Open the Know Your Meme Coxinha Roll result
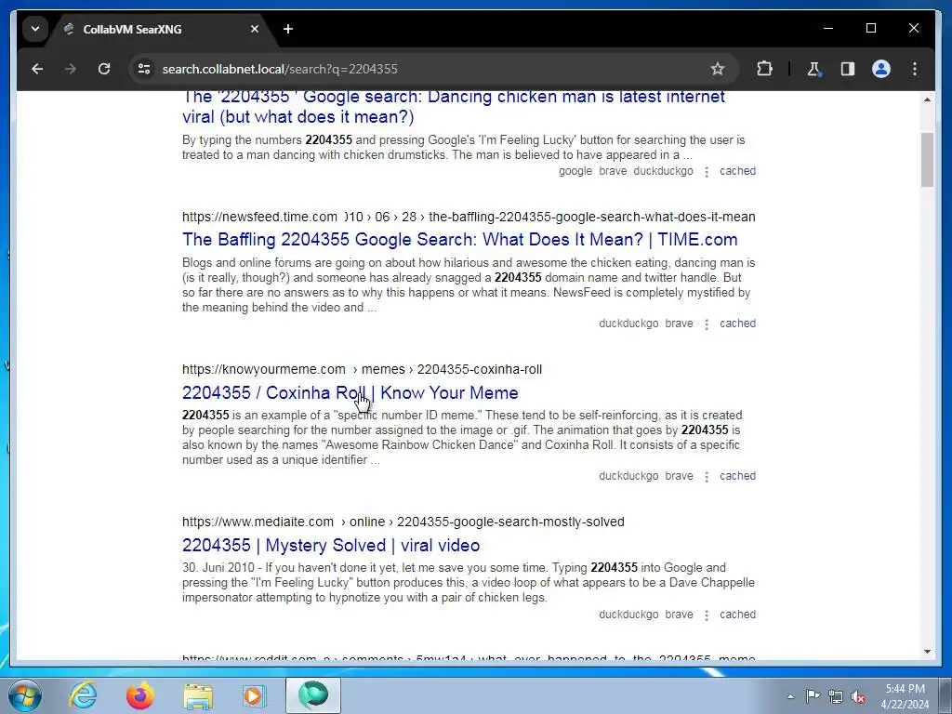 (350, 392)
